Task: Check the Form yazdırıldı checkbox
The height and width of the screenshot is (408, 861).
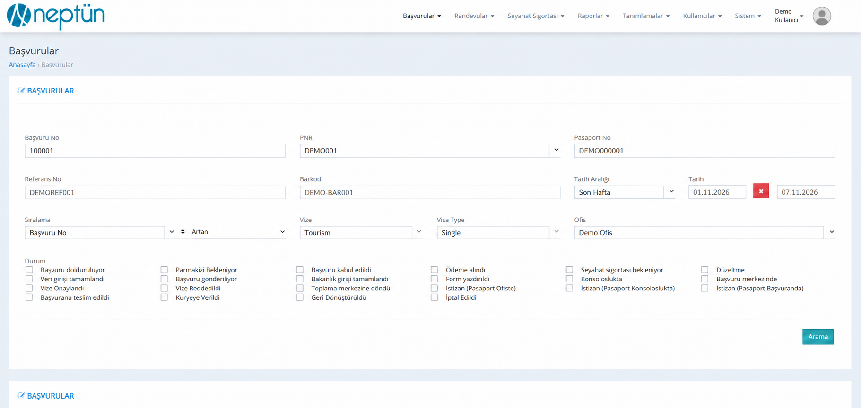Action: click(x=434, y=279)
